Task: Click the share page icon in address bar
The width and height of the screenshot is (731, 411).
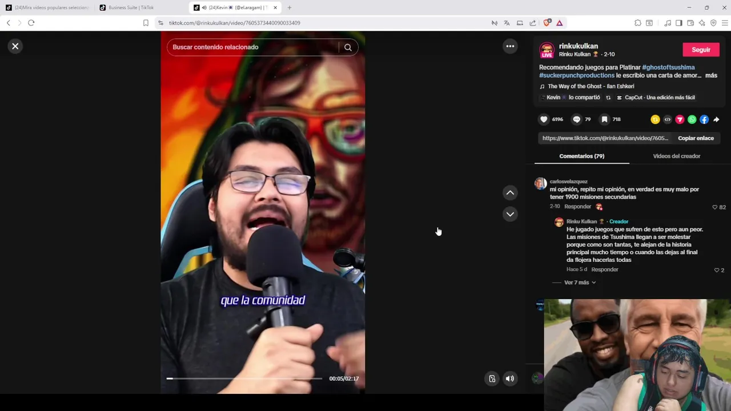Action: (x=533, y=23)
